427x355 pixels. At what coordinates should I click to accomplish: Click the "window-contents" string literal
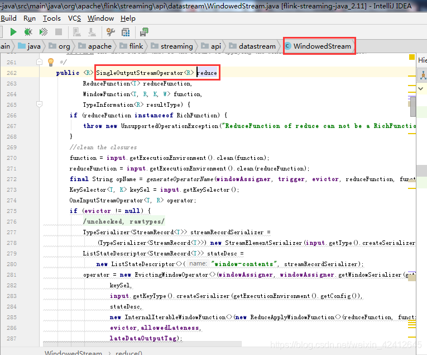point(244,264)
